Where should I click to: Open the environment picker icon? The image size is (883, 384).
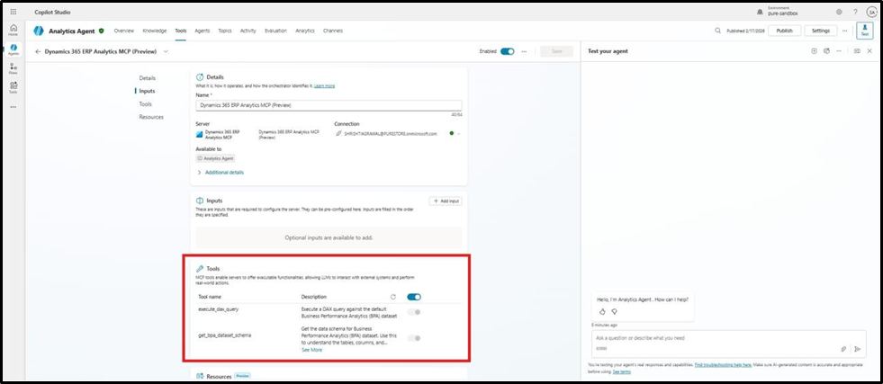761,12
